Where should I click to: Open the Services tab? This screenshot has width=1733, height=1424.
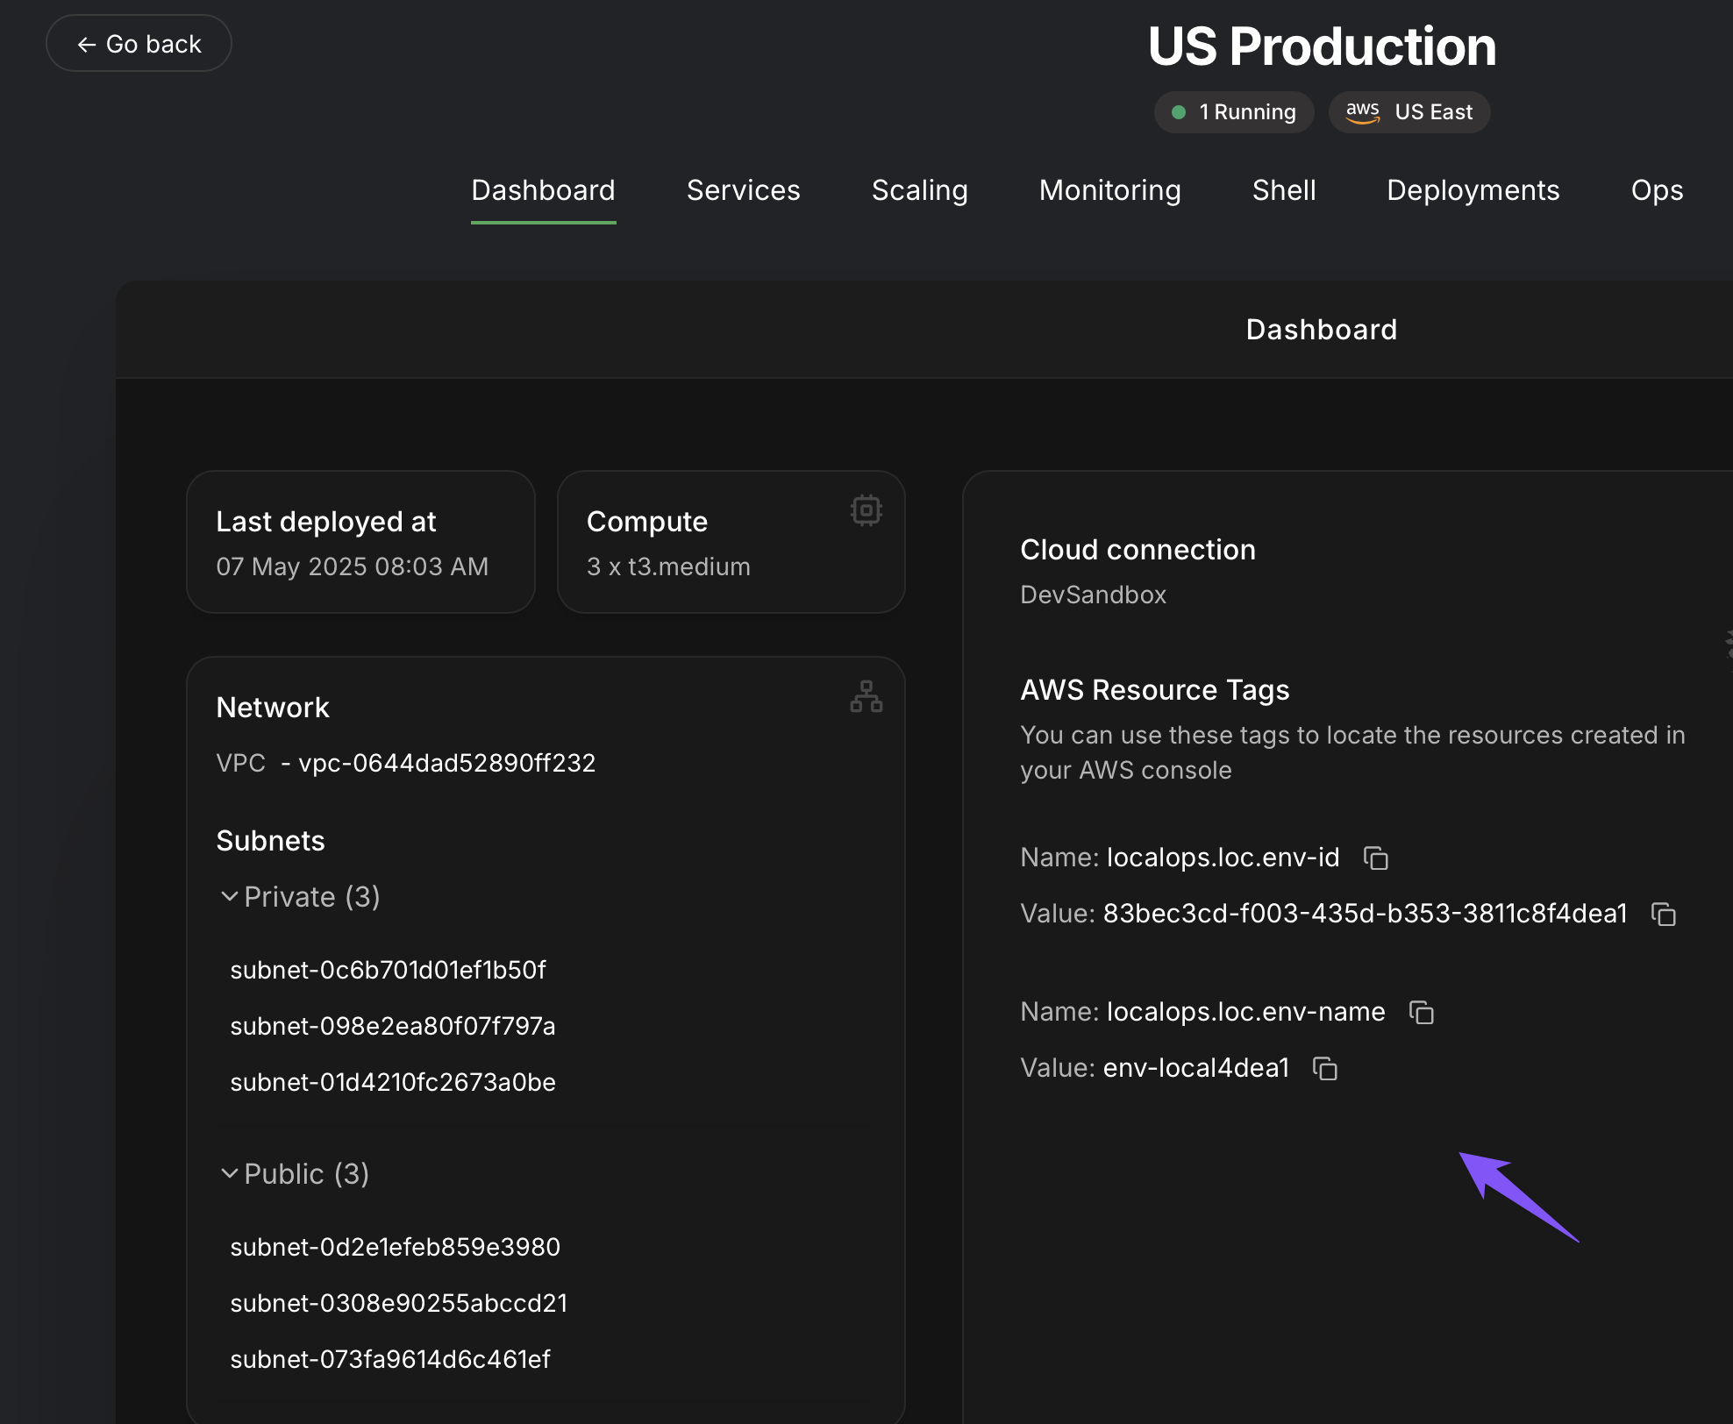[743, 190]
